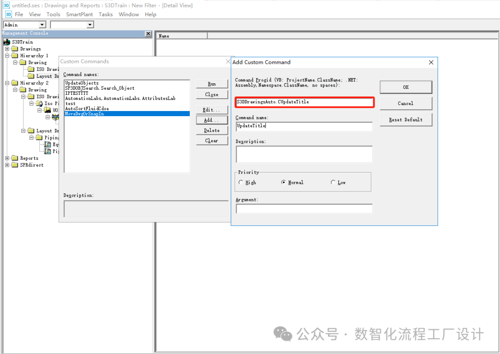Click the Edit... button
Screen dimensions: 500x354
point(212,110)
